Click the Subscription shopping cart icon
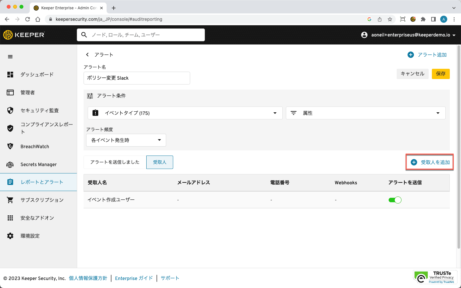Viewport: 461px width, 288px height. click(x=10, y=200)
